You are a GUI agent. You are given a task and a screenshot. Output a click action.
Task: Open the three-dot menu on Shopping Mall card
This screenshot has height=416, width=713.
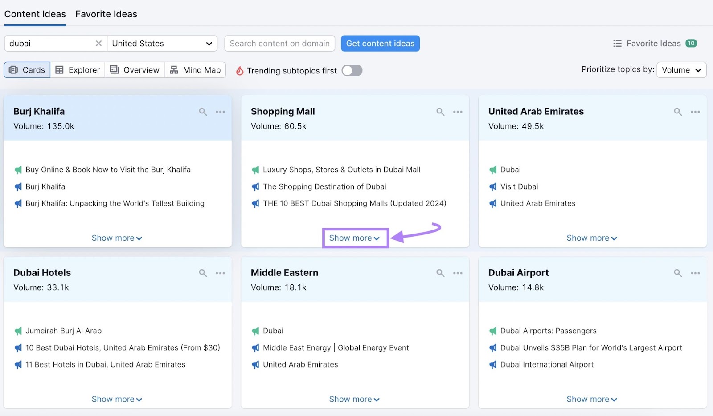458,112
